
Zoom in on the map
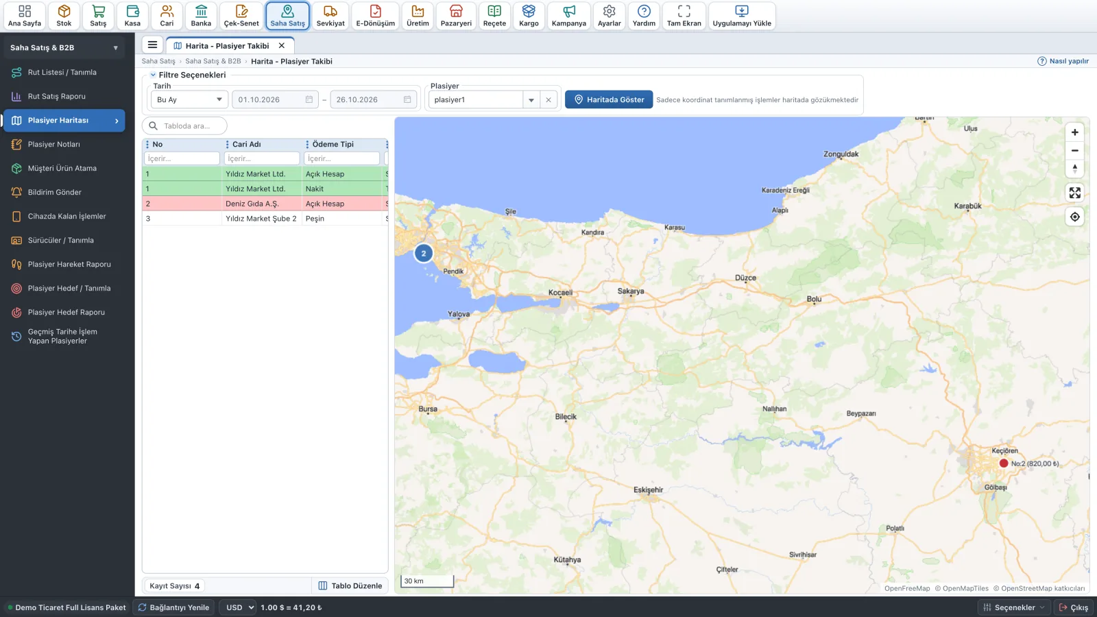click(1075, 132)
